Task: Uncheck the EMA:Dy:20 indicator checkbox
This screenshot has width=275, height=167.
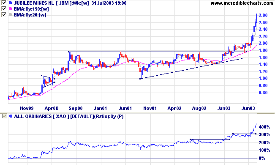Action: [4, 14]
